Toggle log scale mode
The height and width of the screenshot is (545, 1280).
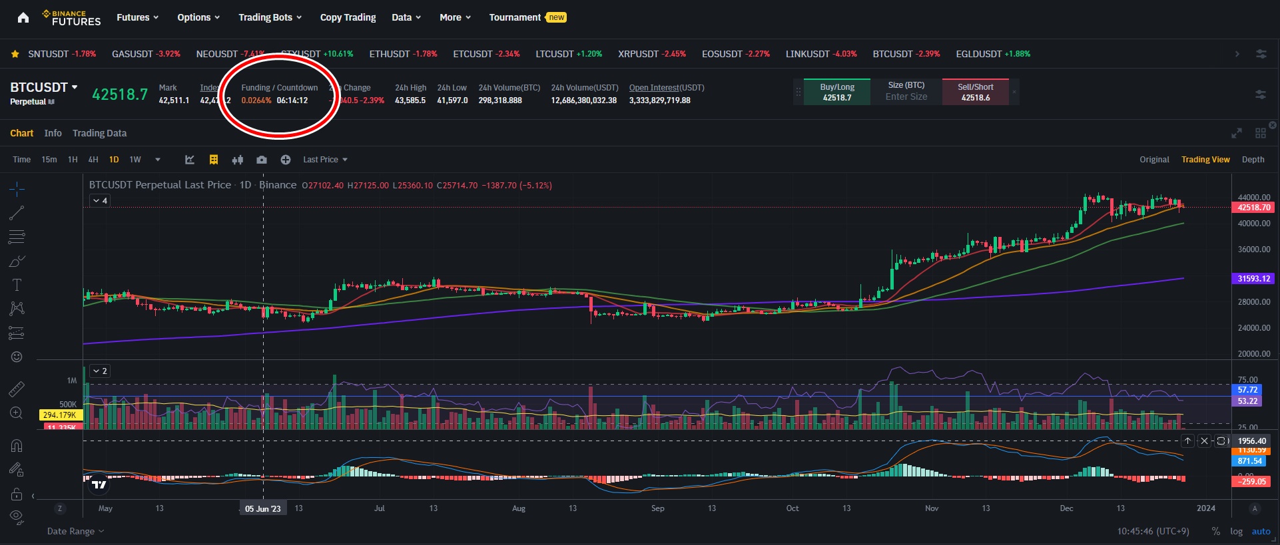(1236, 531)
